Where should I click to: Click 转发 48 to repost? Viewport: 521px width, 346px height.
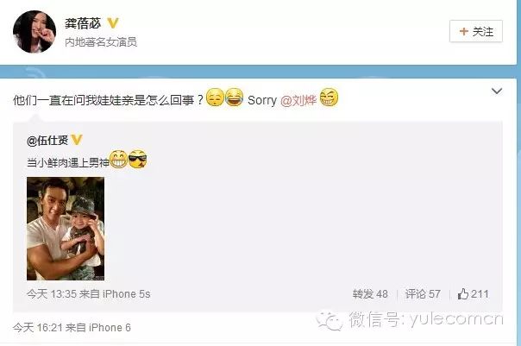pos(370,294)
